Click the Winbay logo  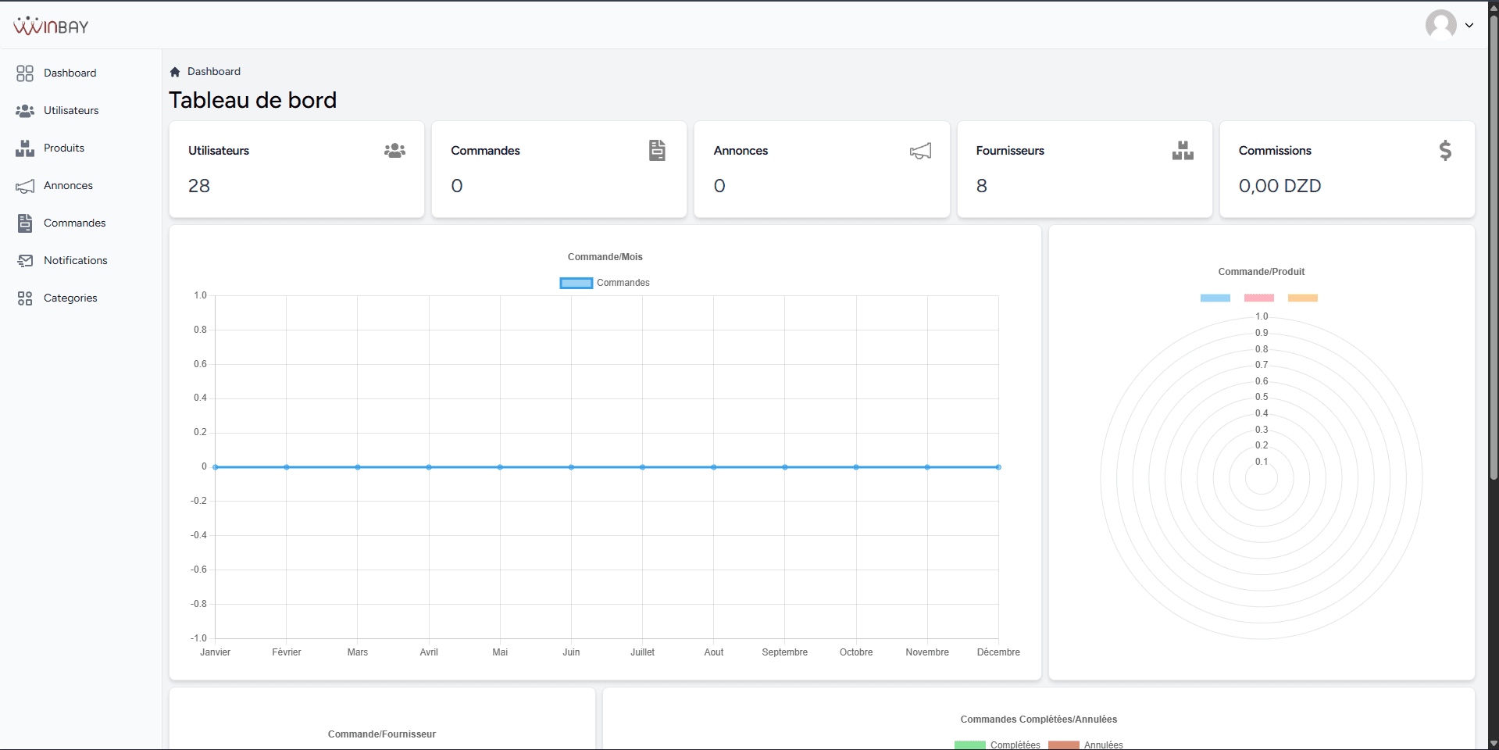51,26
